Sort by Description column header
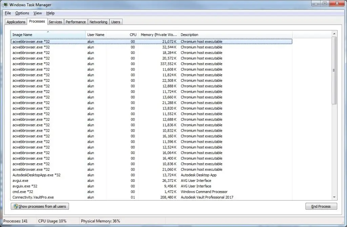This screenshot has width=347, height=227. (236, 35)
